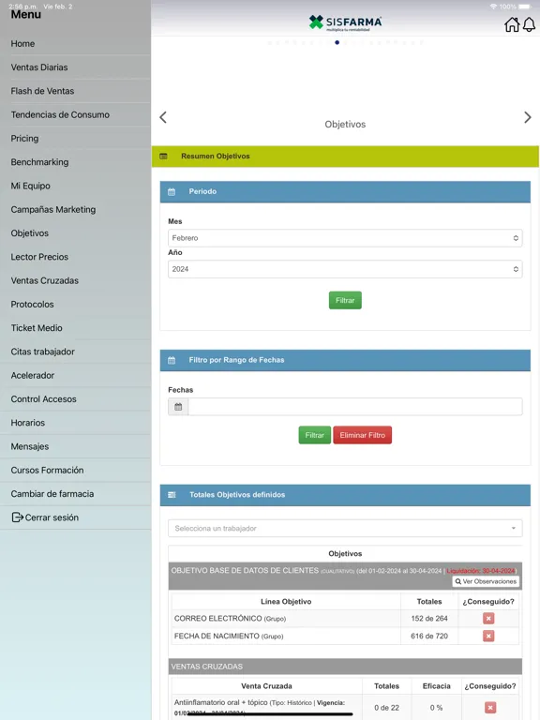Click the '0 de 22' totals cell
540x720 pixels.
point(386,708)
